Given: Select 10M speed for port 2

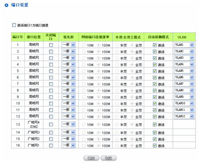Looking at the screenshot, I should [84, 52].
